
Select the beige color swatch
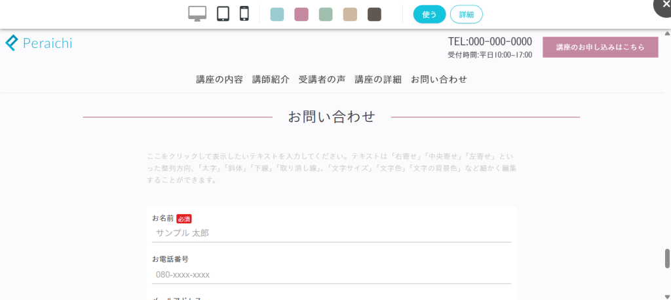pos(350,14)
